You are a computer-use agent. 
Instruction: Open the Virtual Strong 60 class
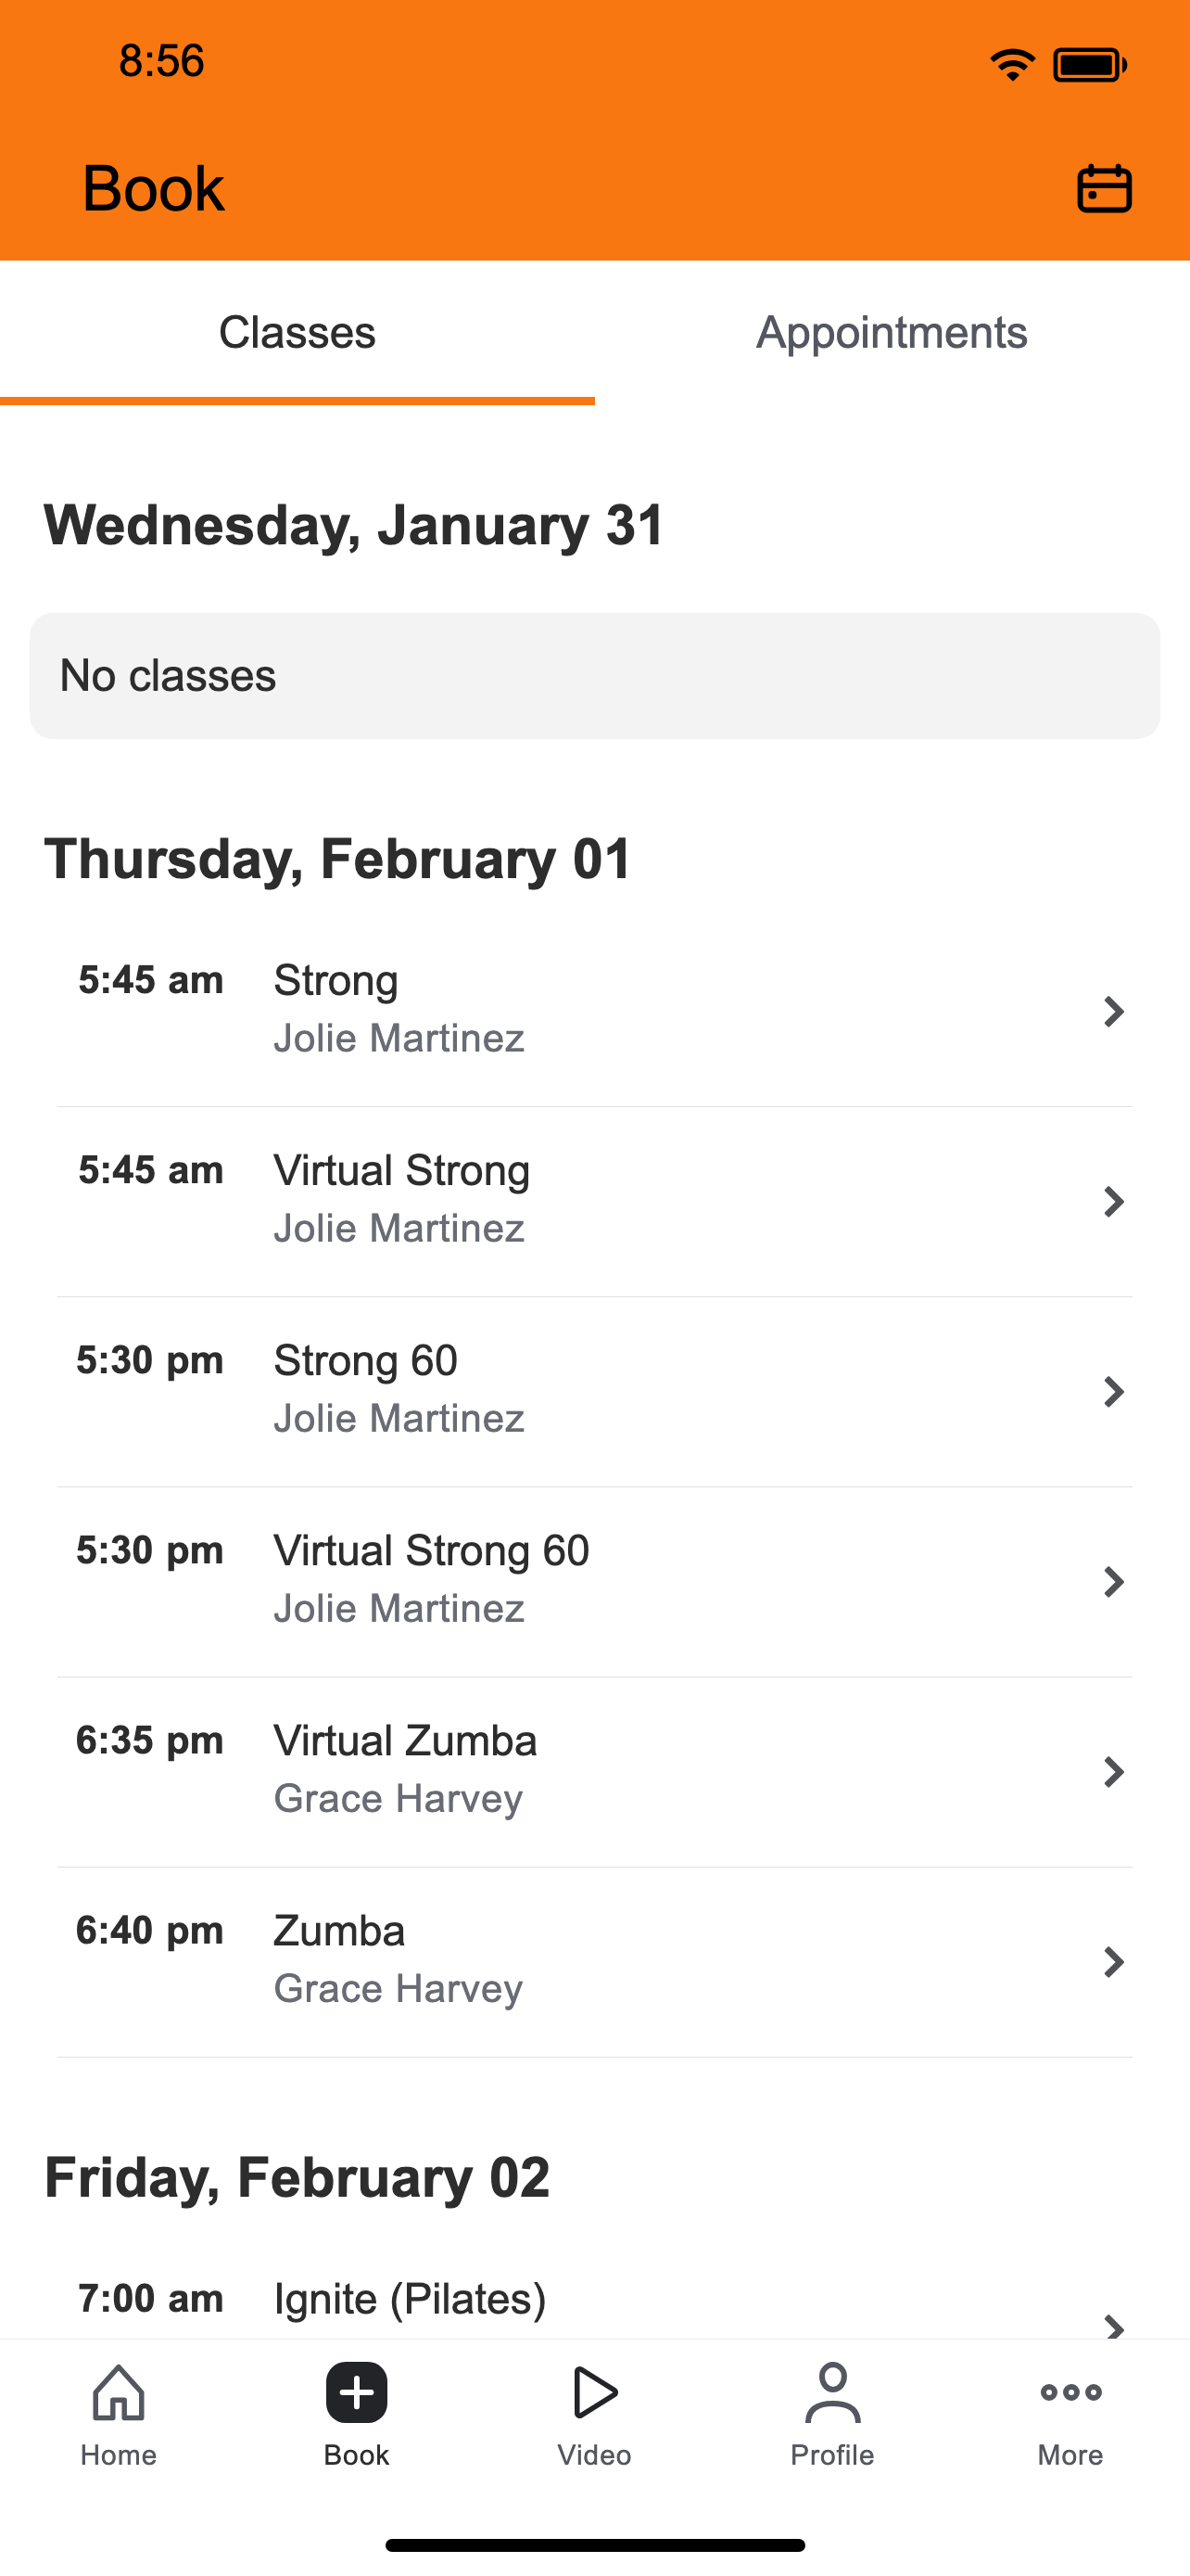tap(594, 1581)
